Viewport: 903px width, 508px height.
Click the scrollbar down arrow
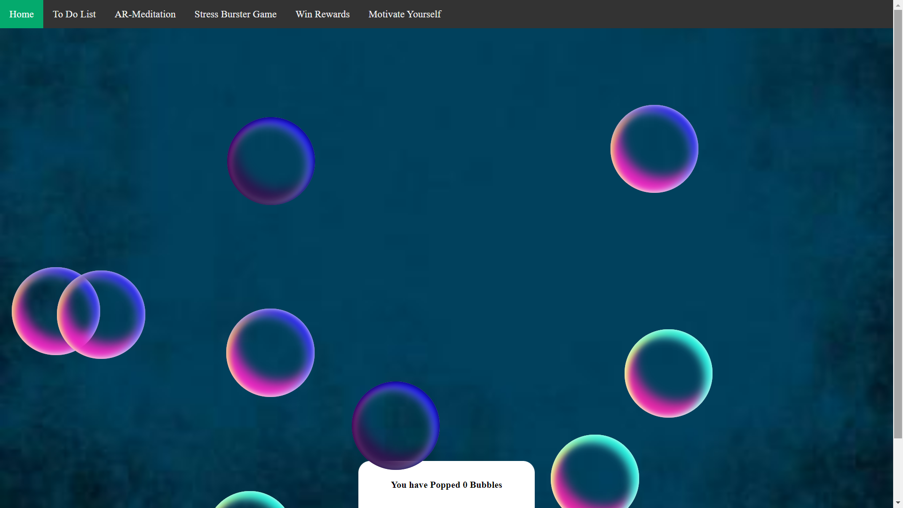coord(898,503)
